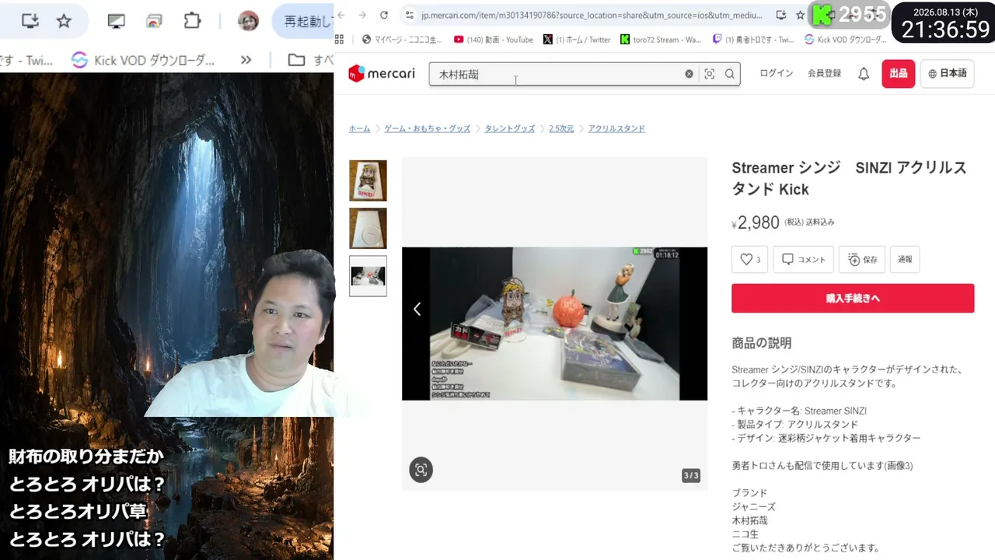
Task: Save the item with 保存
Action: point(862,260)
